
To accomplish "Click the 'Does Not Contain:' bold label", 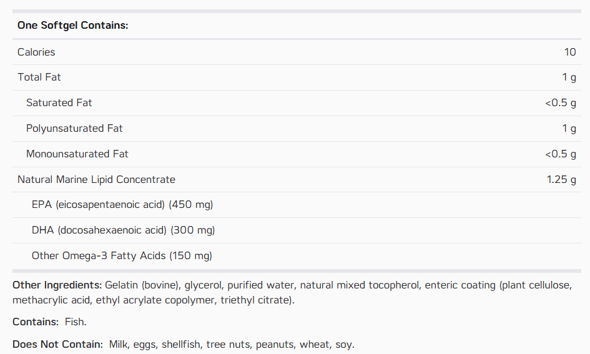I will tap(57, 344).
